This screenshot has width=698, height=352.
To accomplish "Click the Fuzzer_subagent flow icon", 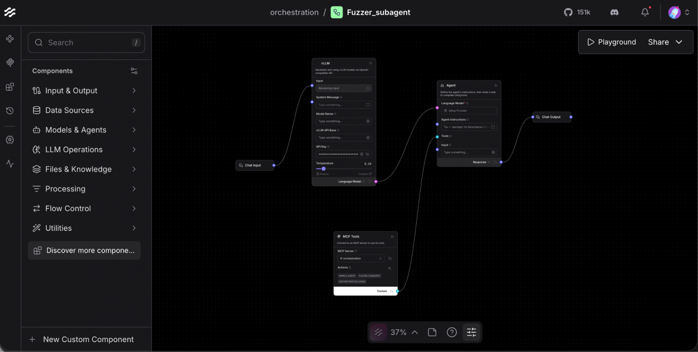I will pyautogui.click(x=336, y=13).
